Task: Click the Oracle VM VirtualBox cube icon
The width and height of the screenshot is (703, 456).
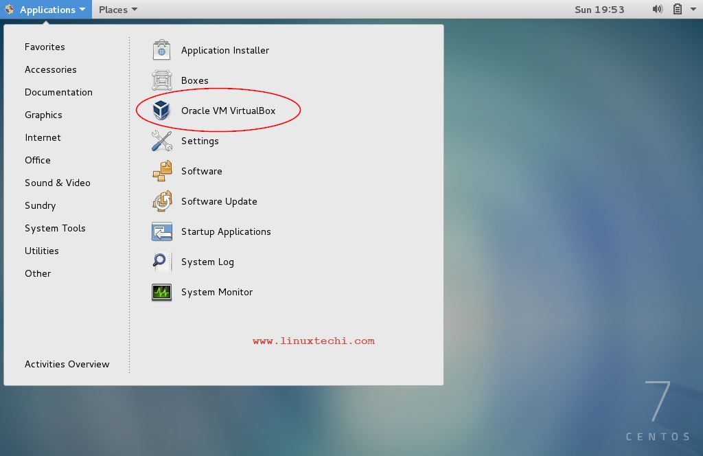Action: click(161, 111)
